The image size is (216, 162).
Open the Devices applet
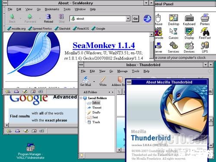click(189, 47)
